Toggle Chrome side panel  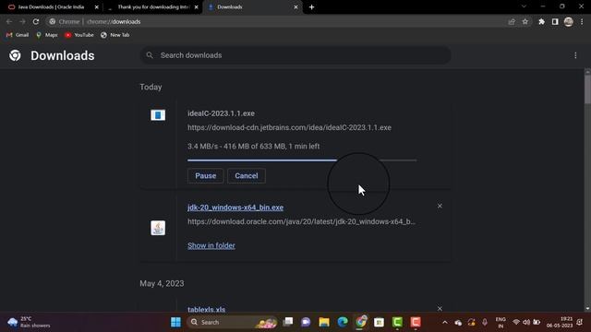click(x=555, y=22)
